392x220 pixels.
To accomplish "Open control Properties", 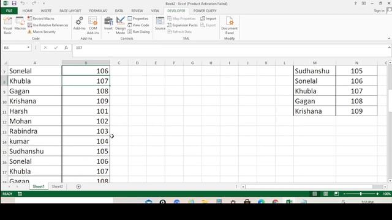I will click(138, 18).
